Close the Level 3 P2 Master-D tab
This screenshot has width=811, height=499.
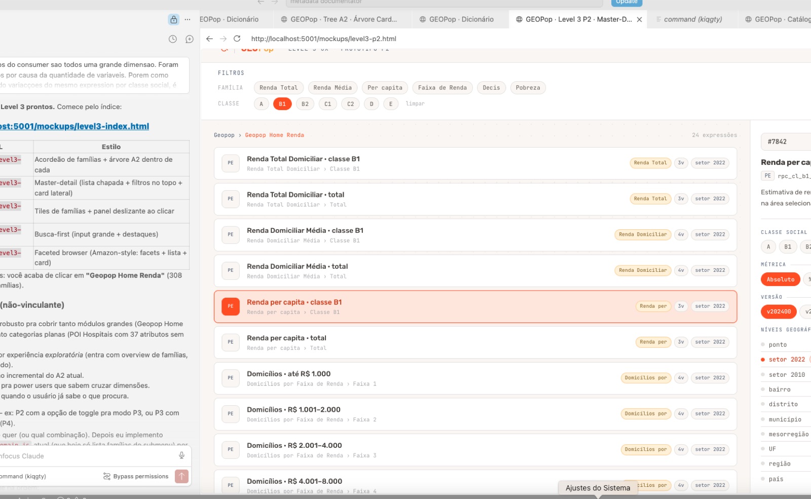640,20
